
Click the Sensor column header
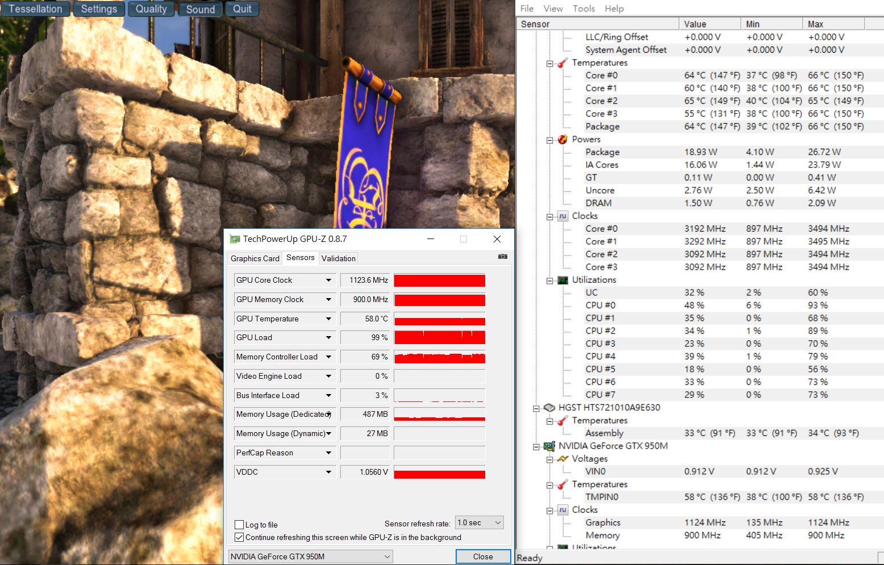coord(598,24)
